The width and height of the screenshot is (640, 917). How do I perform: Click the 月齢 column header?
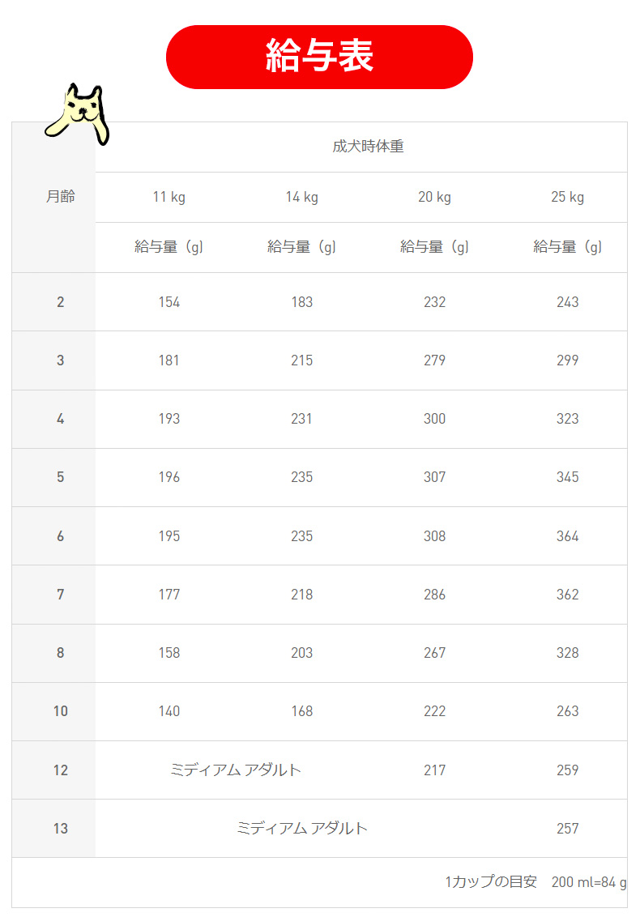[x=60, y=197]
